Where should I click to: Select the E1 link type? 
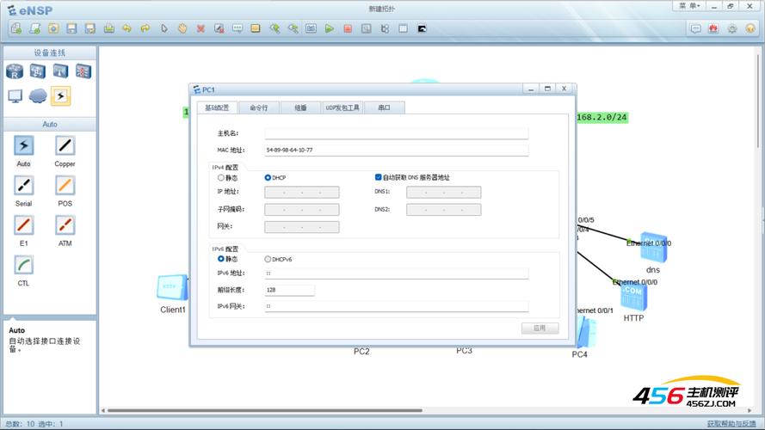[23, 225]
